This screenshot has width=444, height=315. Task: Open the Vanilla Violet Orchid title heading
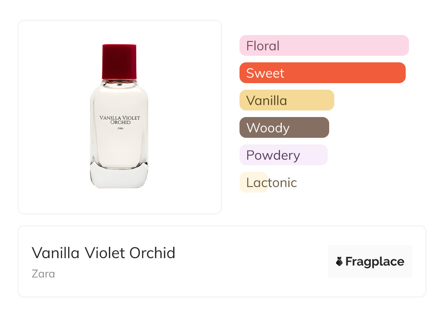104,253
